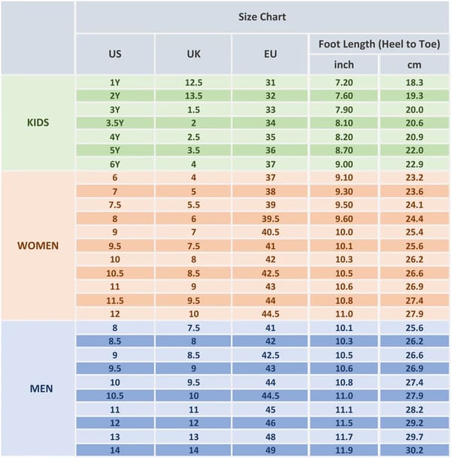Click the EU 49 size cell
This screenshot has height=458, width=451.
[270, 450]
